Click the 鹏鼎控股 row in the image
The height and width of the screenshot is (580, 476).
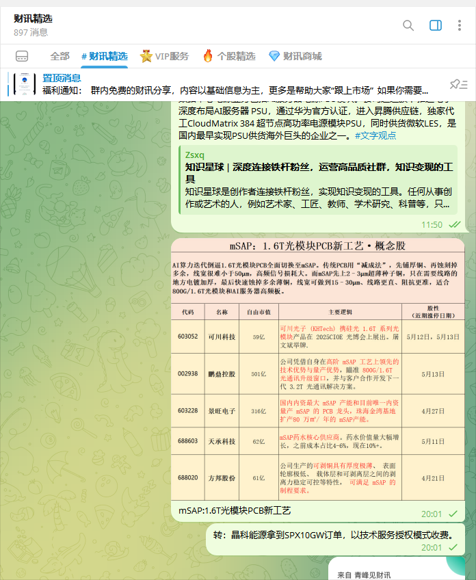[318, 374]
